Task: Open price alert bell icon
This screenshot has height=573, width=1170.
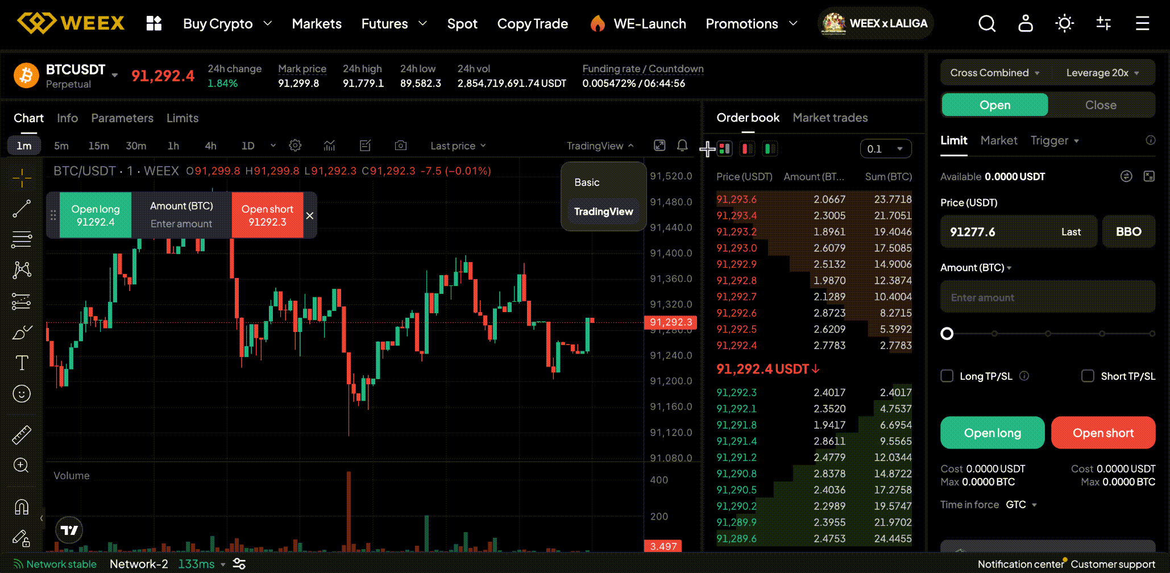Action: (x=682, y=146)
